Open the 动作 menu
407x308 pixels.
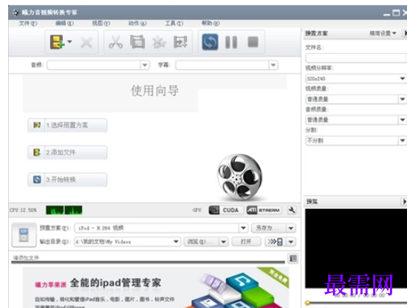(x=137, y=24)
